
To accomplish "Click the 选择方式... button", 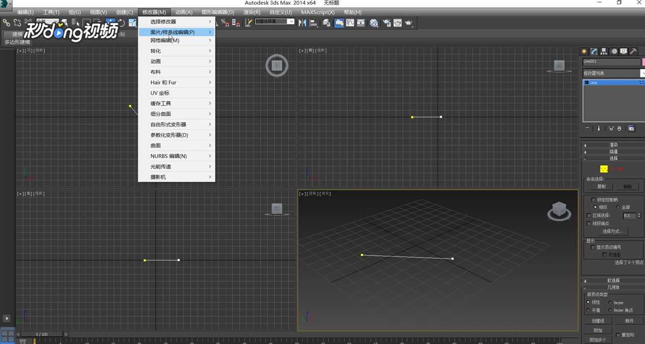I will pyautogui.click(x=612, y=232).
